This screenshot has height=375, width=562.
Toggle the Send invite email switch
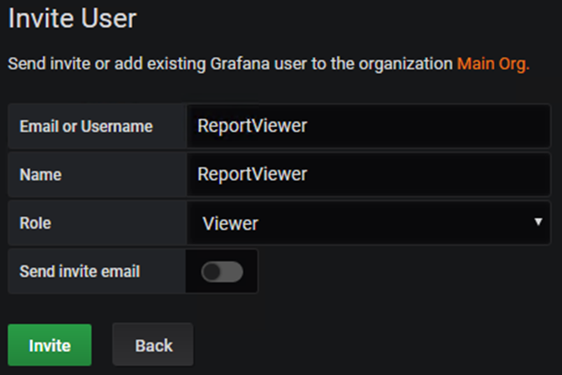[x=222, y=271]
